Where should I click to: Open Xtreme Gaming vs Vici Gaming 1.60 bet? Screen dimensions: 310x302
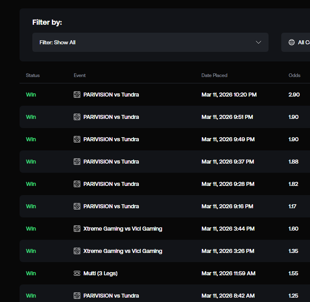pos(123,229)
